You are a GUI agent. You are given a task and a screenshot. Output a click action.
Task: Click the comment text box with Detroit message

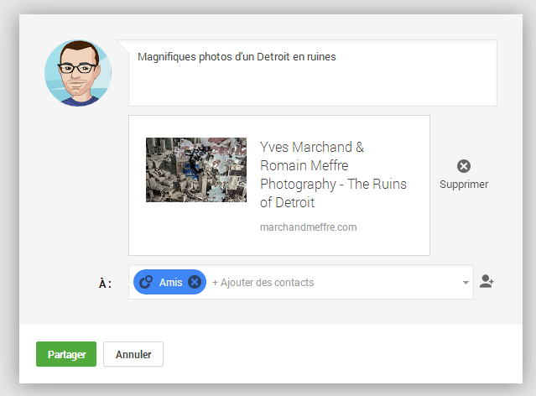click(x=313, y=73)
